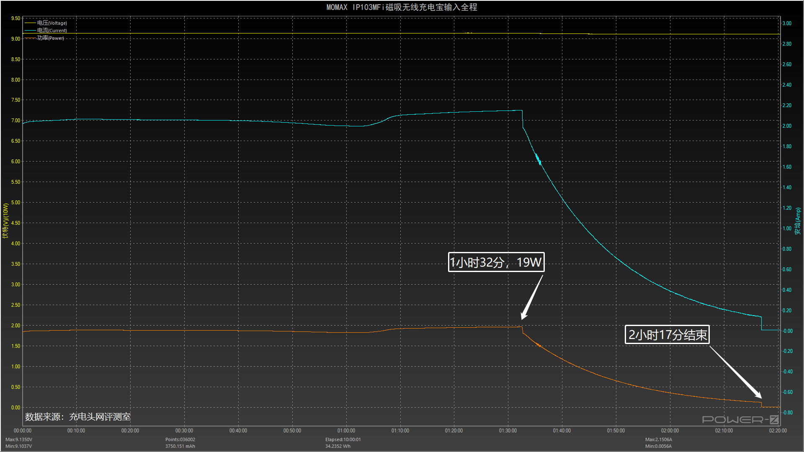Screen dimensions: 804x452
Task: Click the Max:2.1506A current readout
Action: click(x=658, y=439)
